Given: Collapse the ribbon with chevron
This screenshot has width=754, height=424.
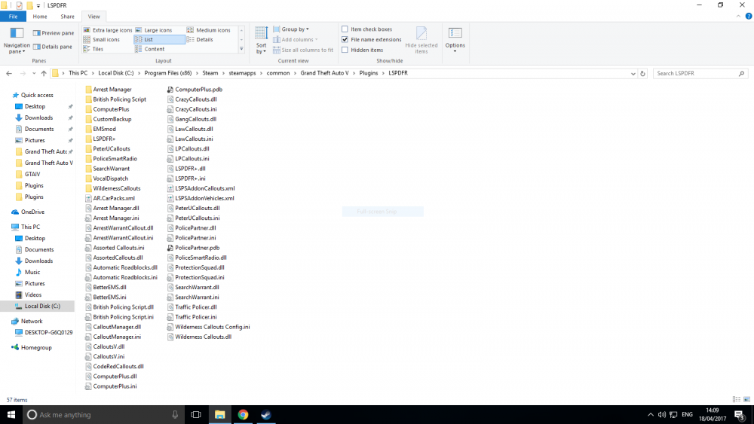Looking at the screenshot, I should [x=738, y=17].
